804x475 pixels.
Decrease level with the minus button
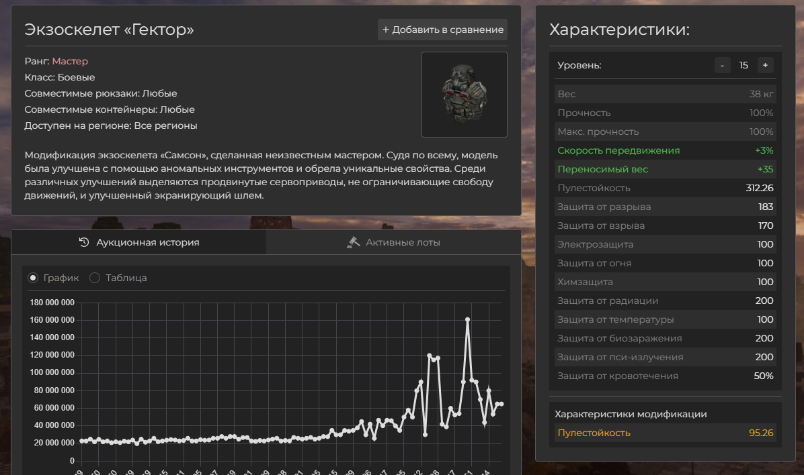pos(722,65)
